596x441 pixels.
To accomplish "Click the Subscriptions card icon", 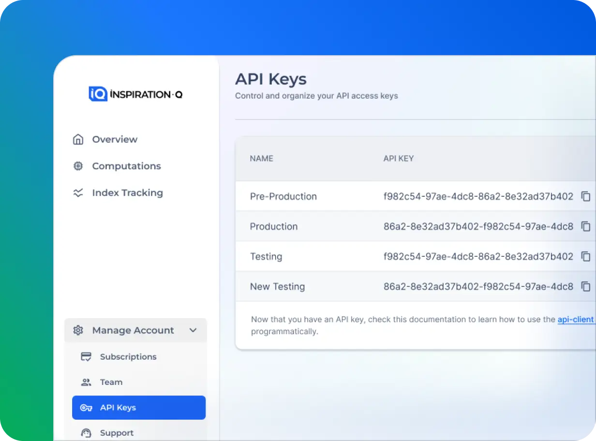I will 86,357.
